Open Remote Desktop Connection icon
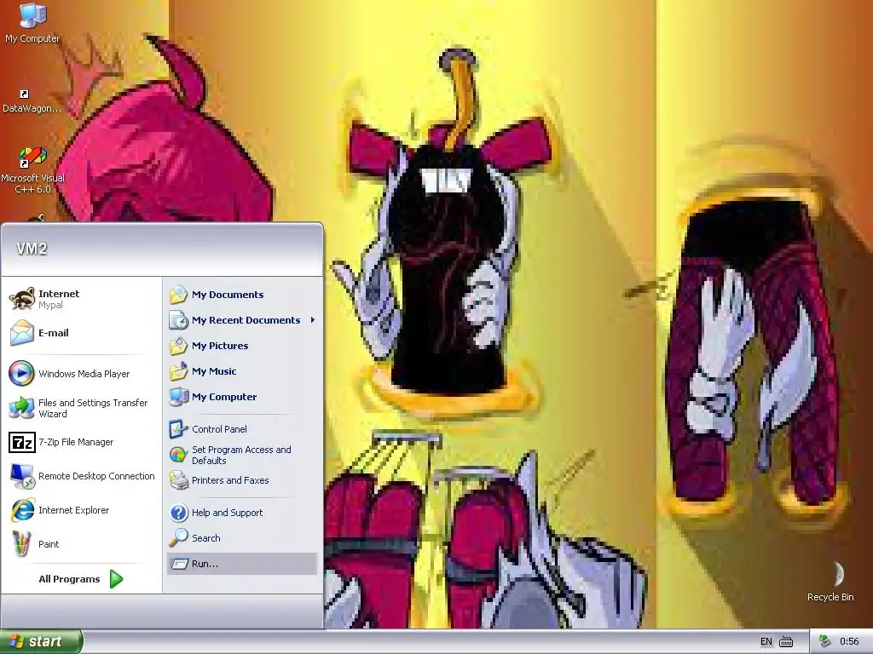 tap(21, 476)
